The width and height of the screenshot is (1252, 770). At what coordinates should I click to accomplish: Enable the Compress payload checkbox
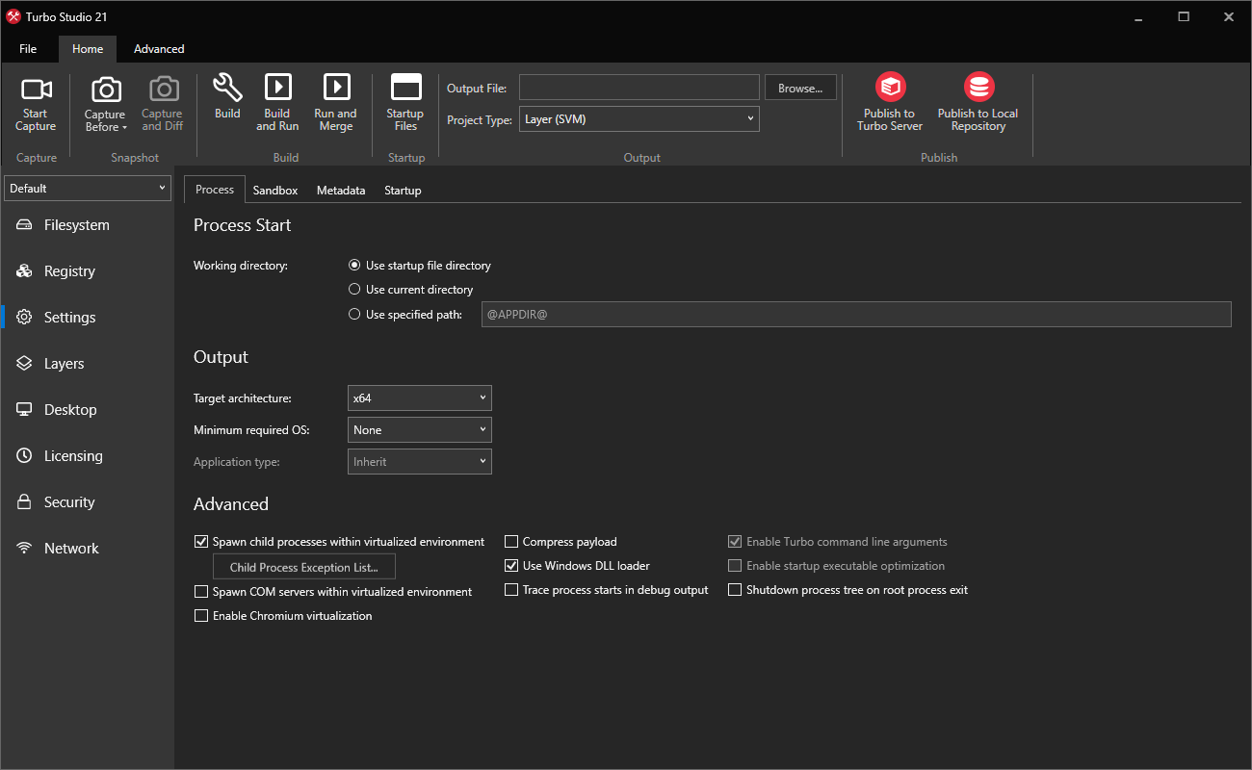[x=510, y=541]
